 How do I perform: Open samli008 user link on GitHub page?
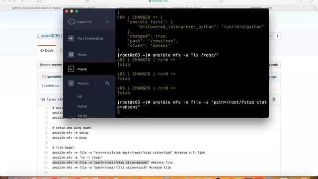coord(51,36)
